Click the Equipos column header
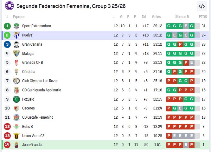Image resolution: width=211 pixels, height=152 pixels. (19, 17)
